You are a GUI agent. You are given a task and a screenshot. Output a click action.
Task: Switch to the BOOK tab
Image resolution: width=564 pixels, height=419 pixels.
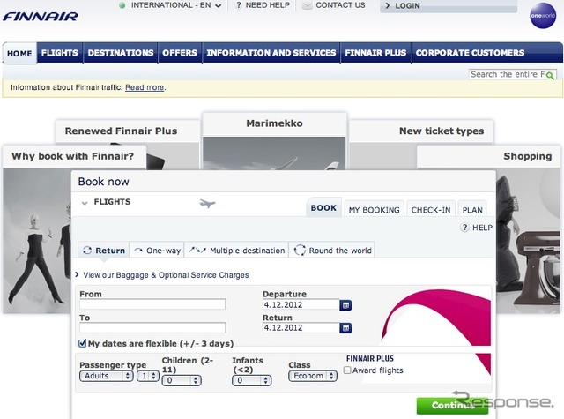click(x=323, y=207)
